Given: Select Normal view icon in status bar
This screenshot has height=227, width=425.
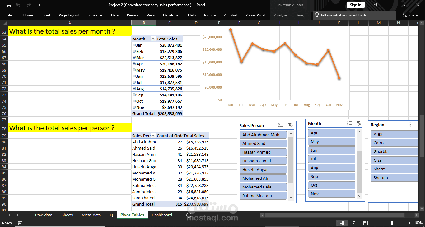Looking at the screenshot, I should tap(342, 223).
